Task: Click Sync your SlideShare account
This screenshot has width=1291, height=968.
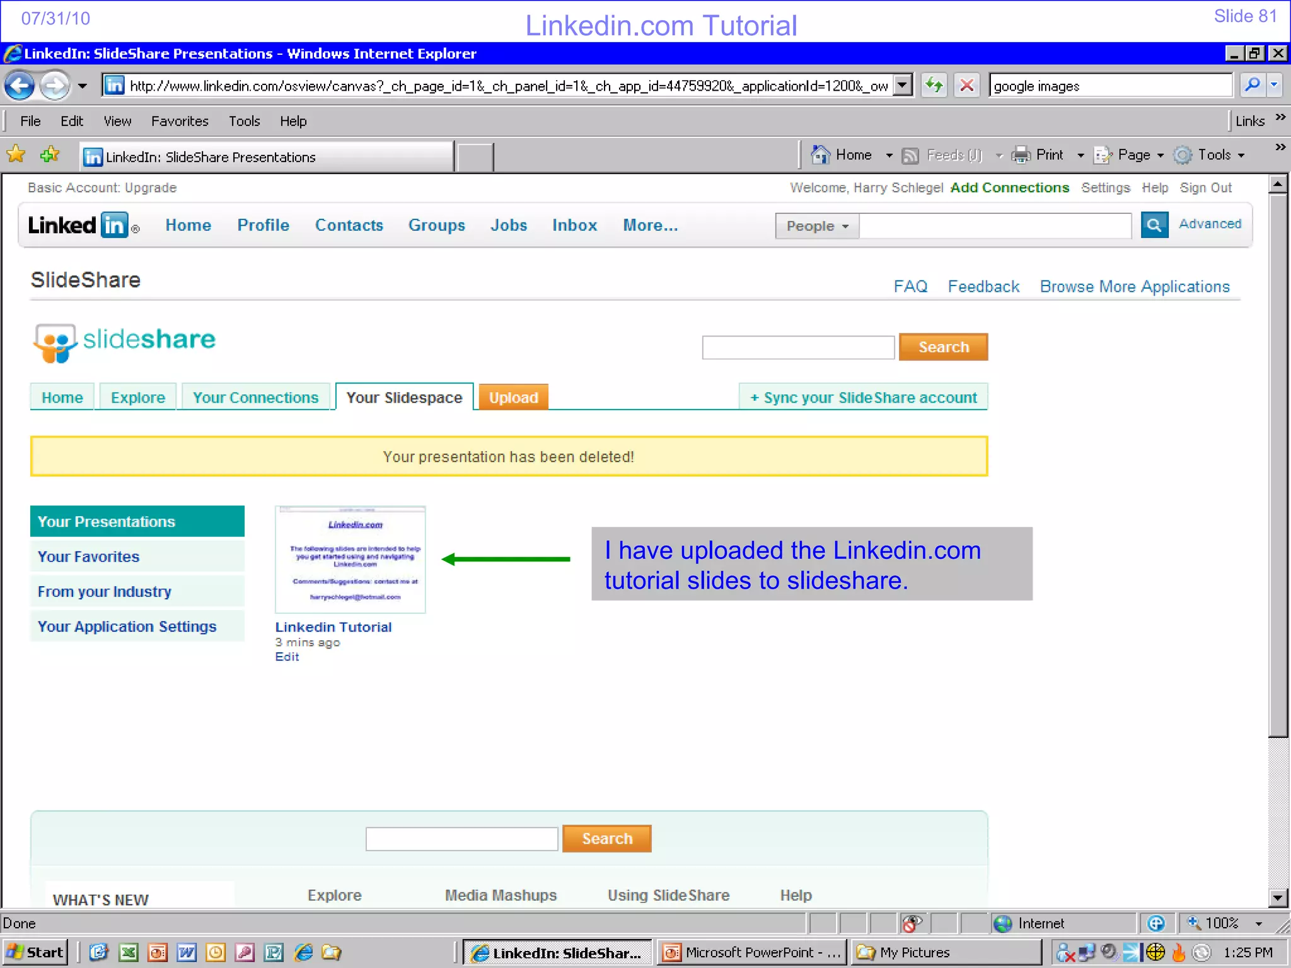Action: (864, 398)
